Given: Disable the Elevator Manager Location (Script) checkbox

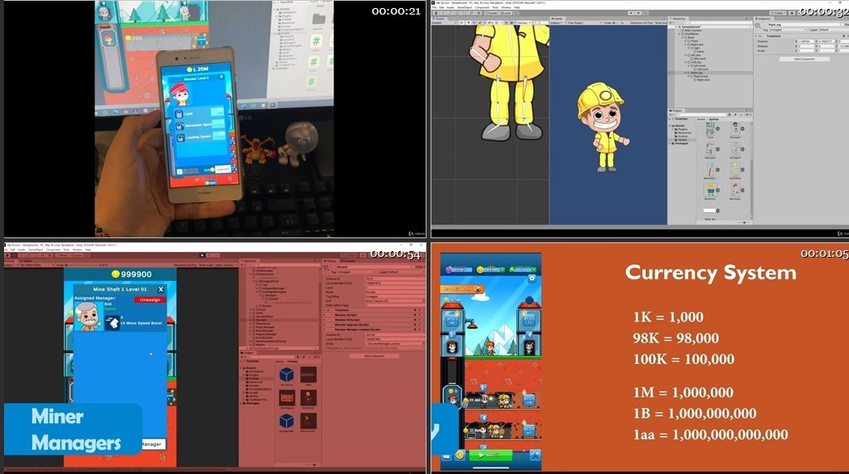Looking at the screenshot, I should point(333,329).
